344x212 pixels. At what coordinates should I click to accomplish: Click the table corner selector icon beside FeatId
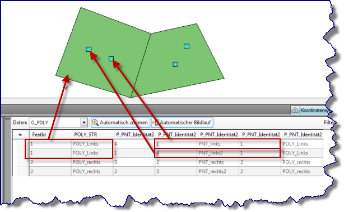20,134
